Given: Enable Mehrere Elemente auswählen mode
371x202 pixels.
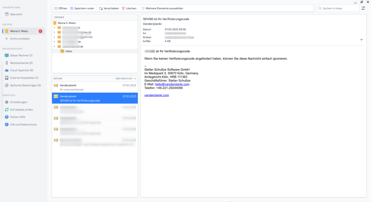Looking at the screenshot, I should point(162,8).
